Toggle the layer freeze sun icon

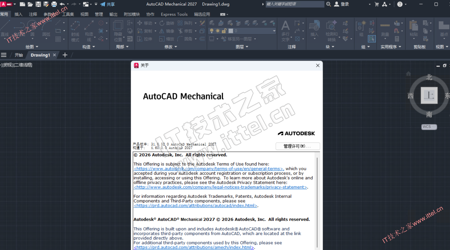(218, 31)
